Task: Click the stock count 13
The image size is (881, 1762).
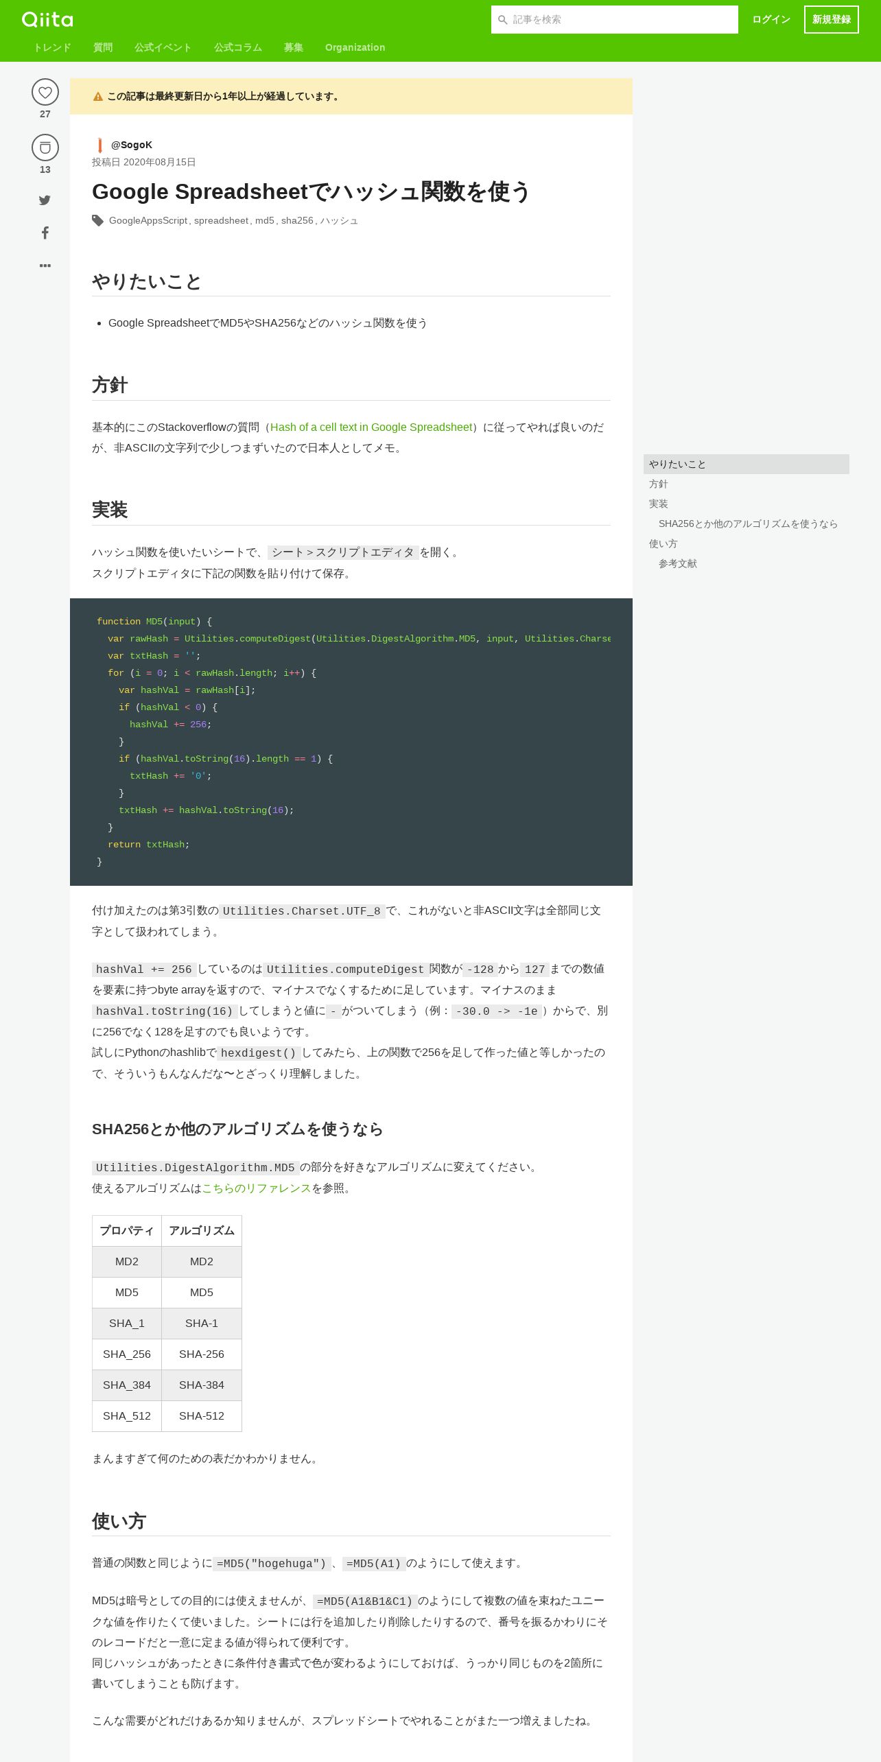Action: 45,169
